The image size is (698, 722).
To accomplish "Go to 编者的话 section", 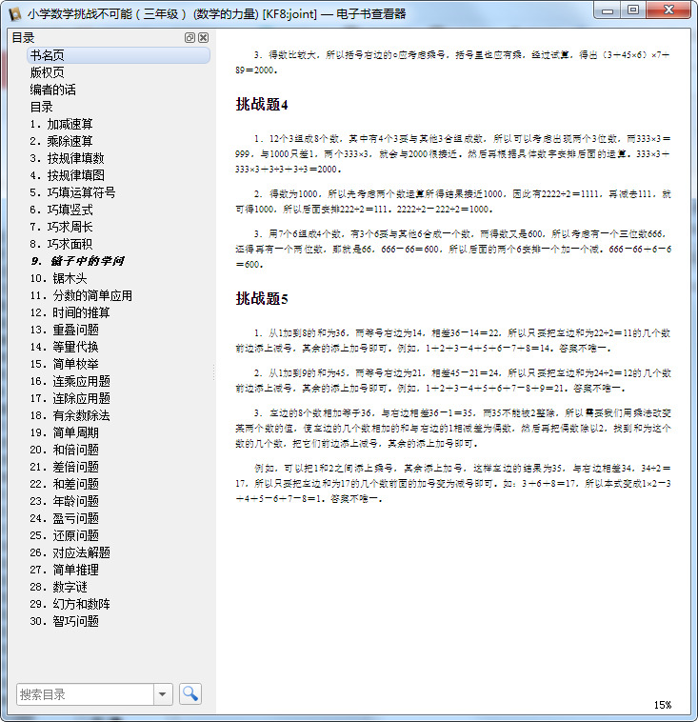I will 53,90.
